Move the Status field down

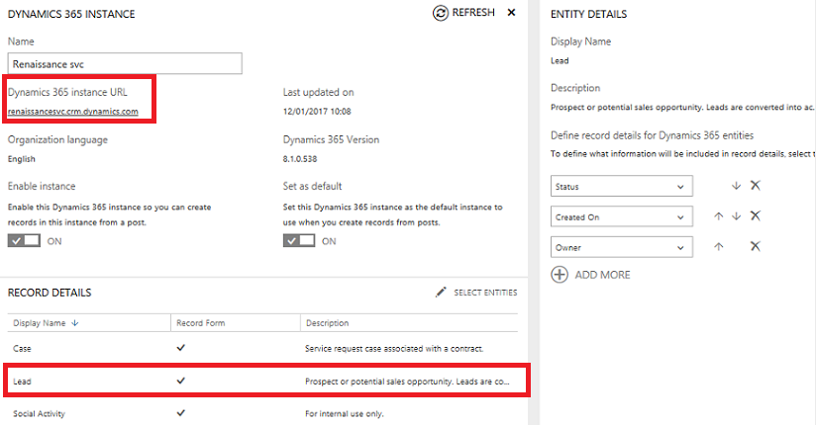click(736, 186)
